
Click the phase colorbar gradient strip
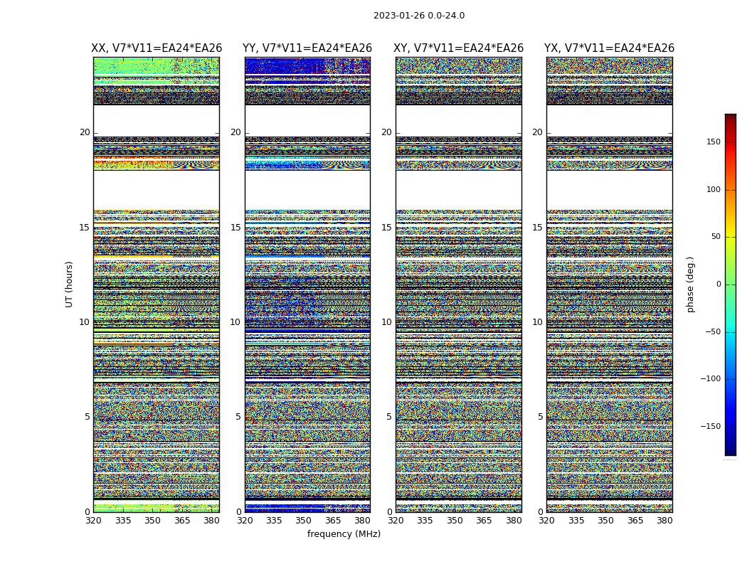pyautogui.click(x=731, y=284)
